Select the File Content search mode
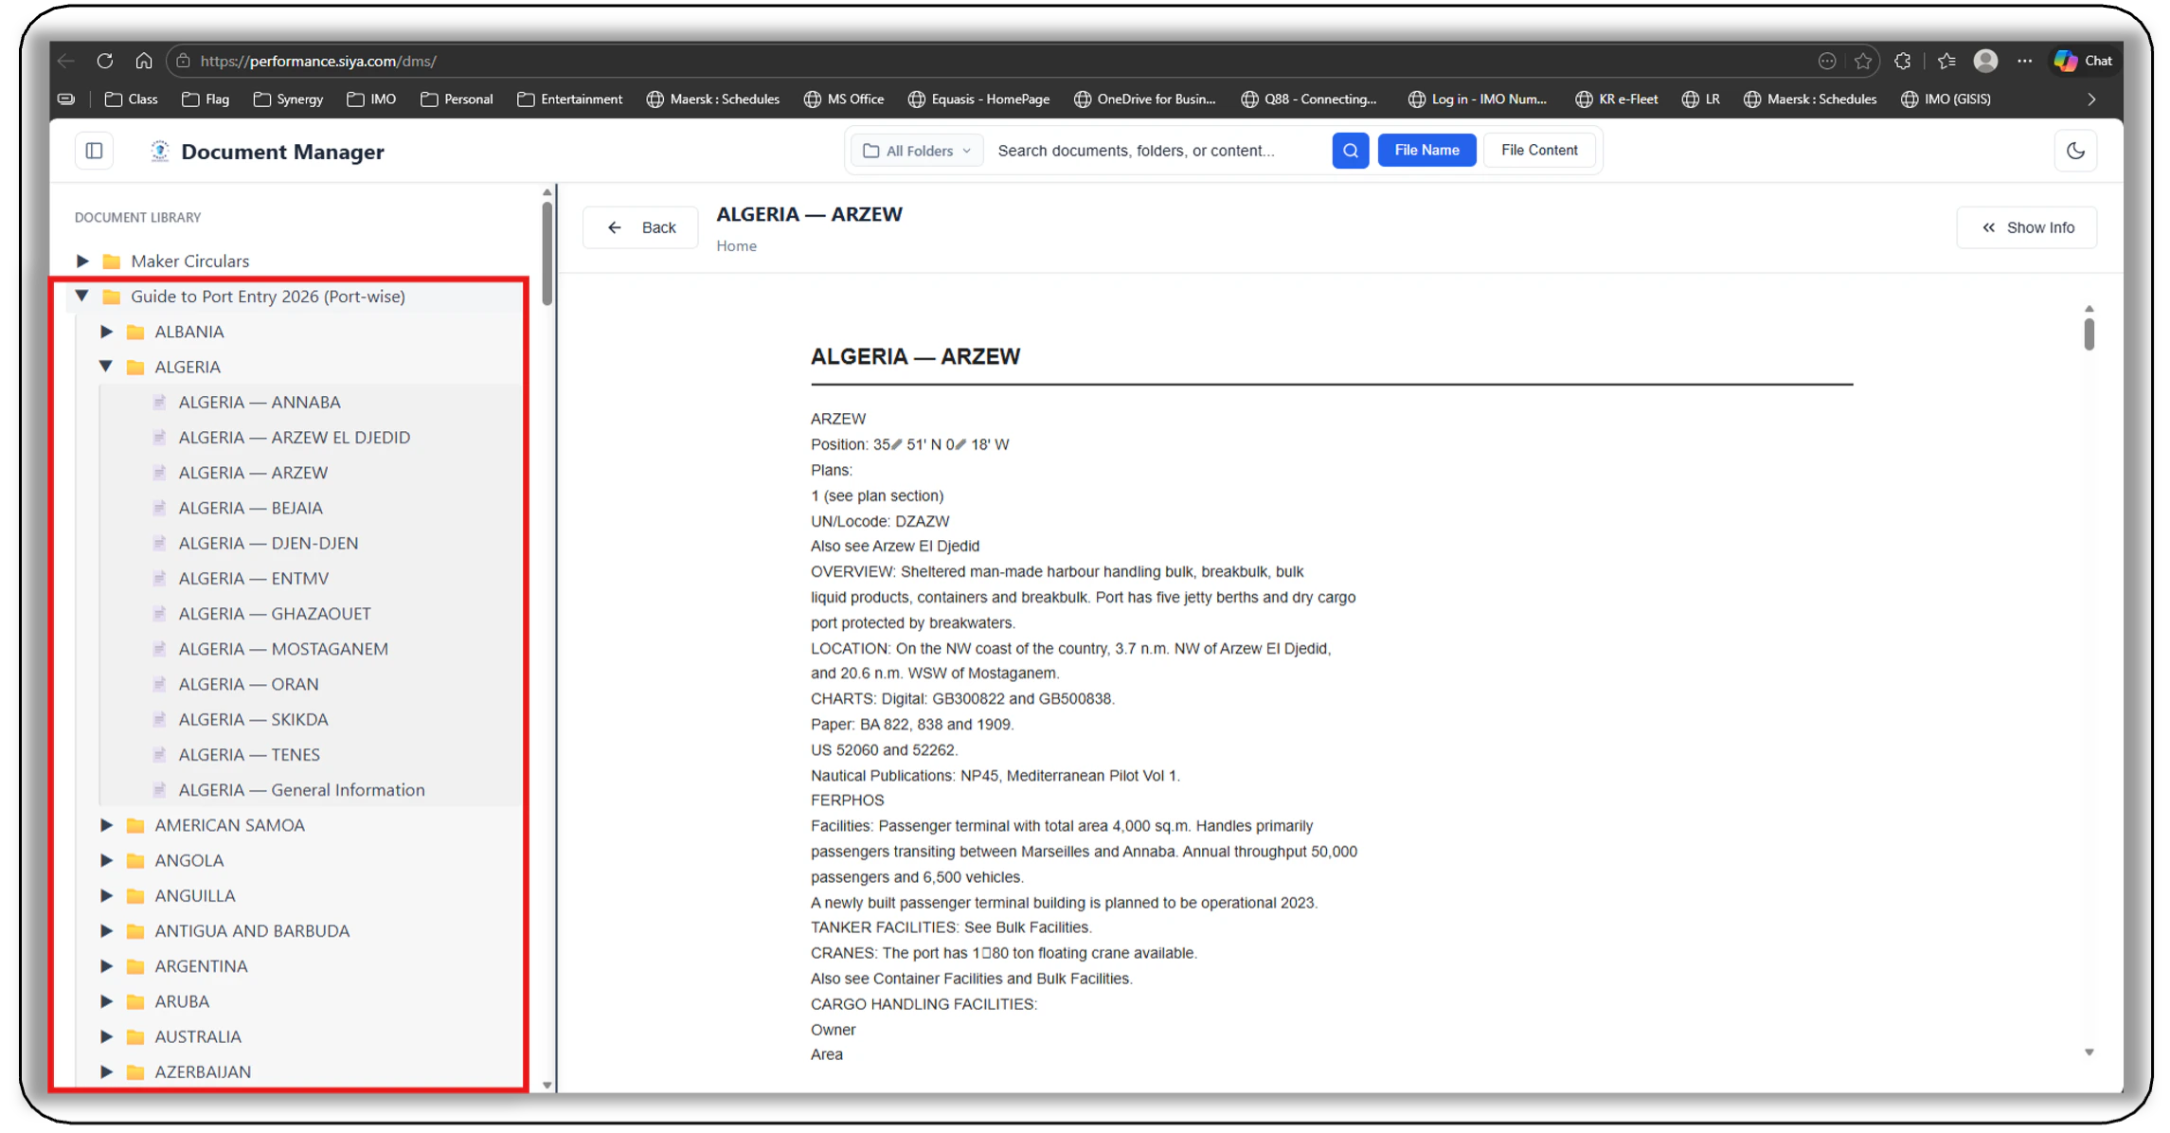 tap(1539, 151)
